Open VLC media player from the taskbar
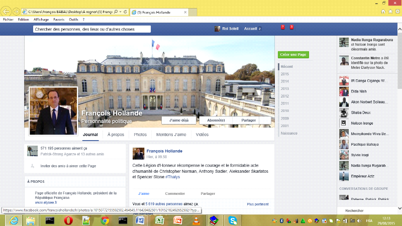Screen dimensions: 402x226 (x=195, y=220)
